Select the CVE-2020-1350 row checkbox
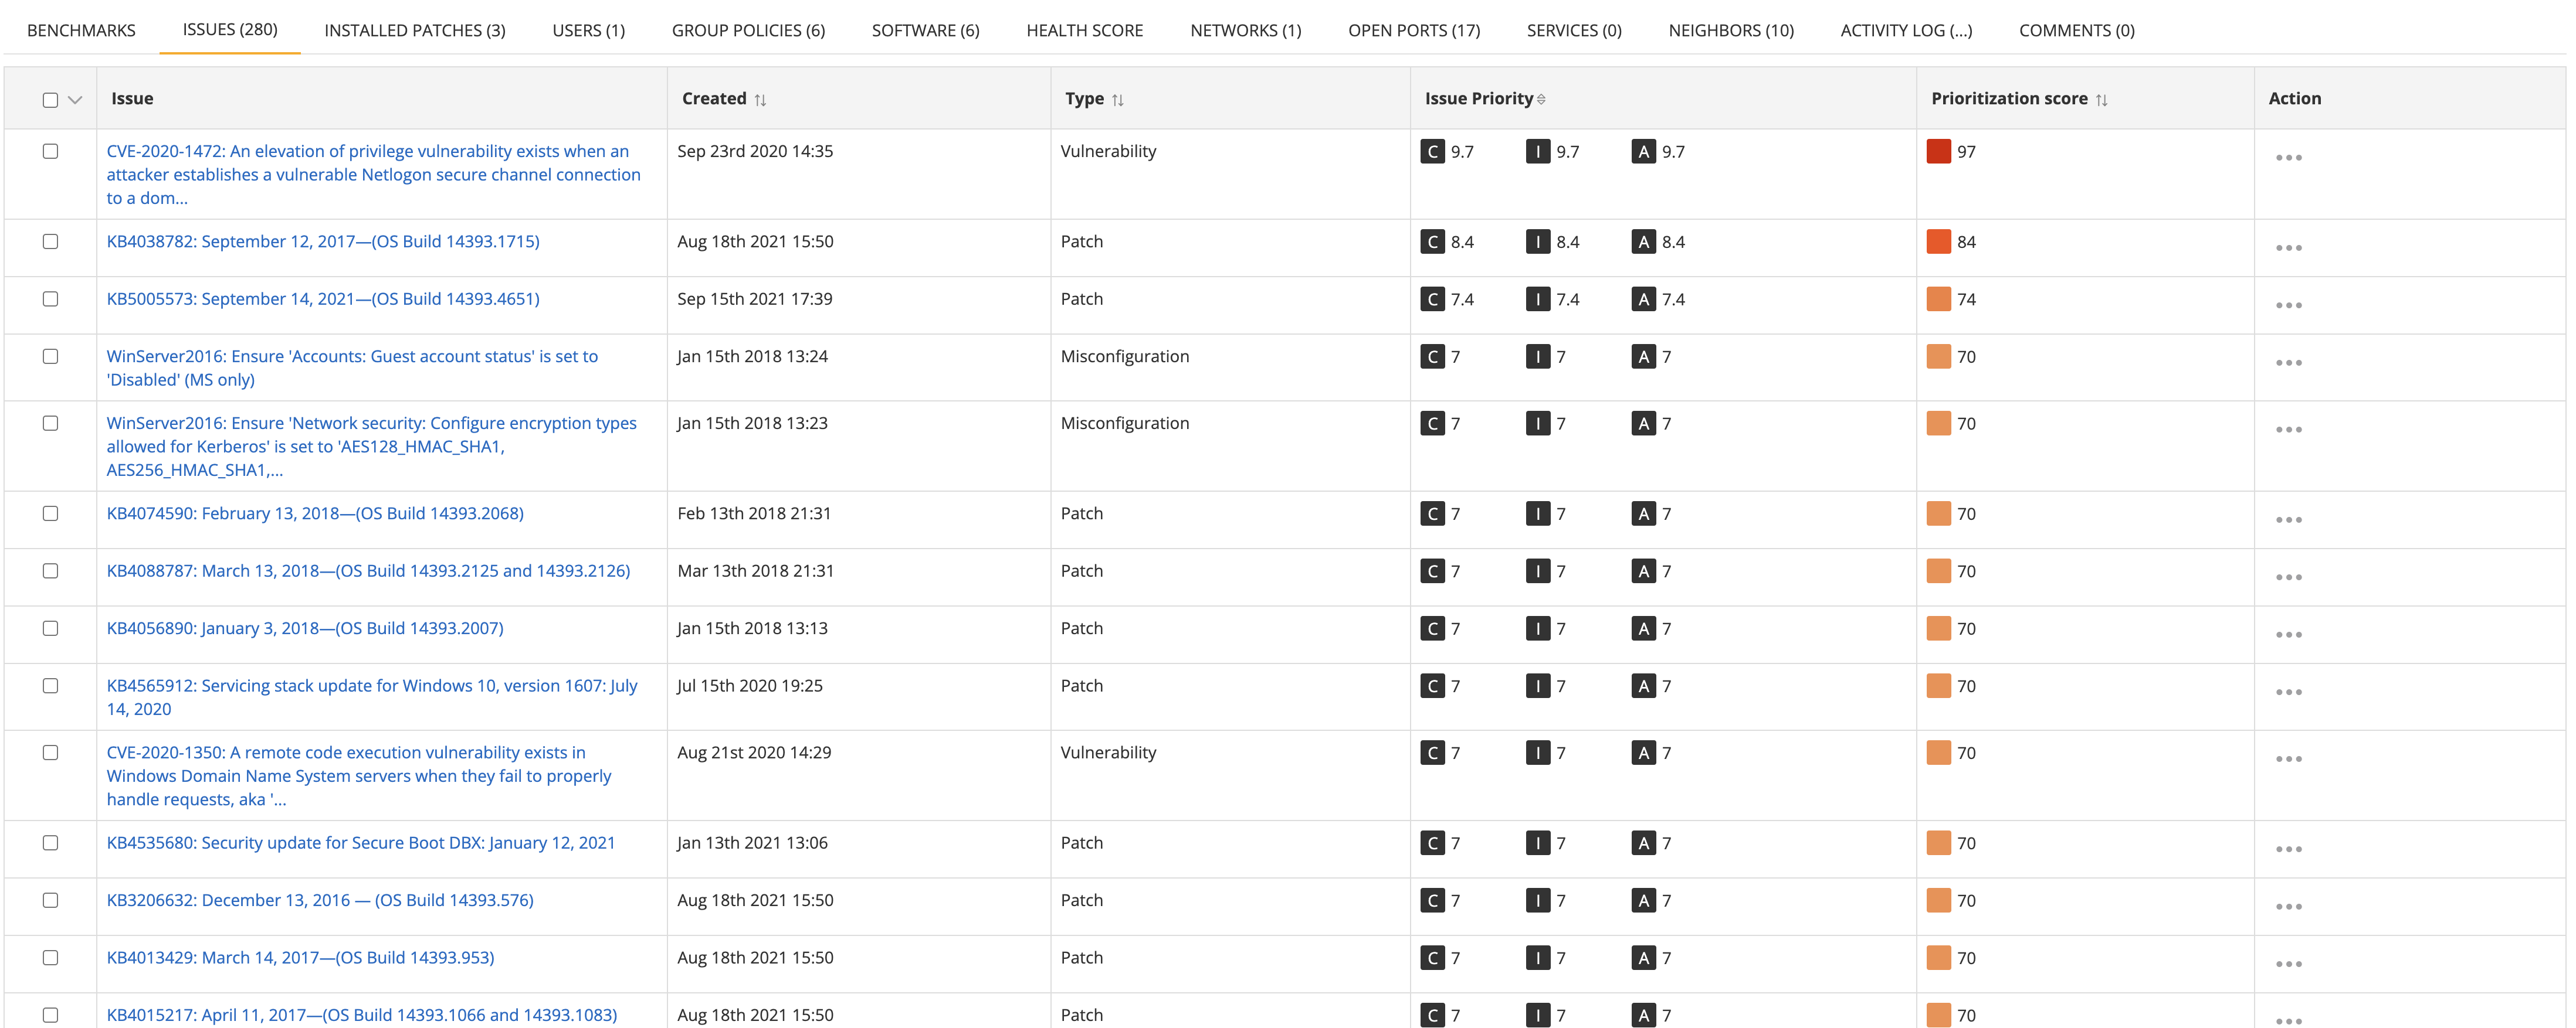The height and width of the screenshot is (1028, 2576). point(50,753)
